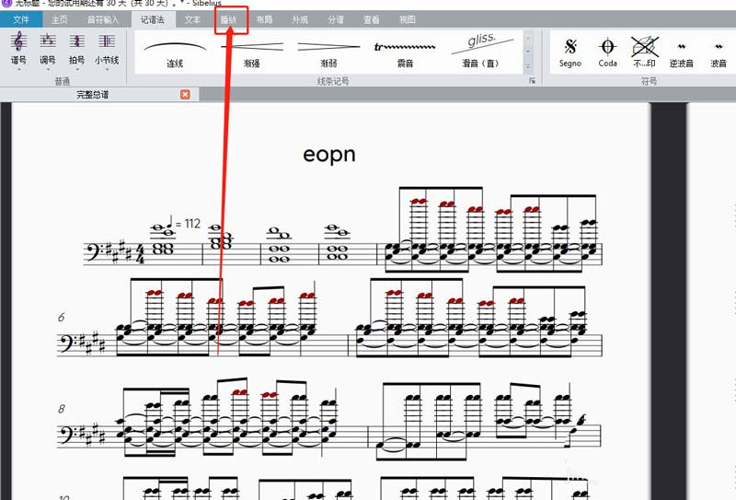Switch to the 记谱法 ribbon tab
The height and width of the screenshot is (500, 736).
153,19
